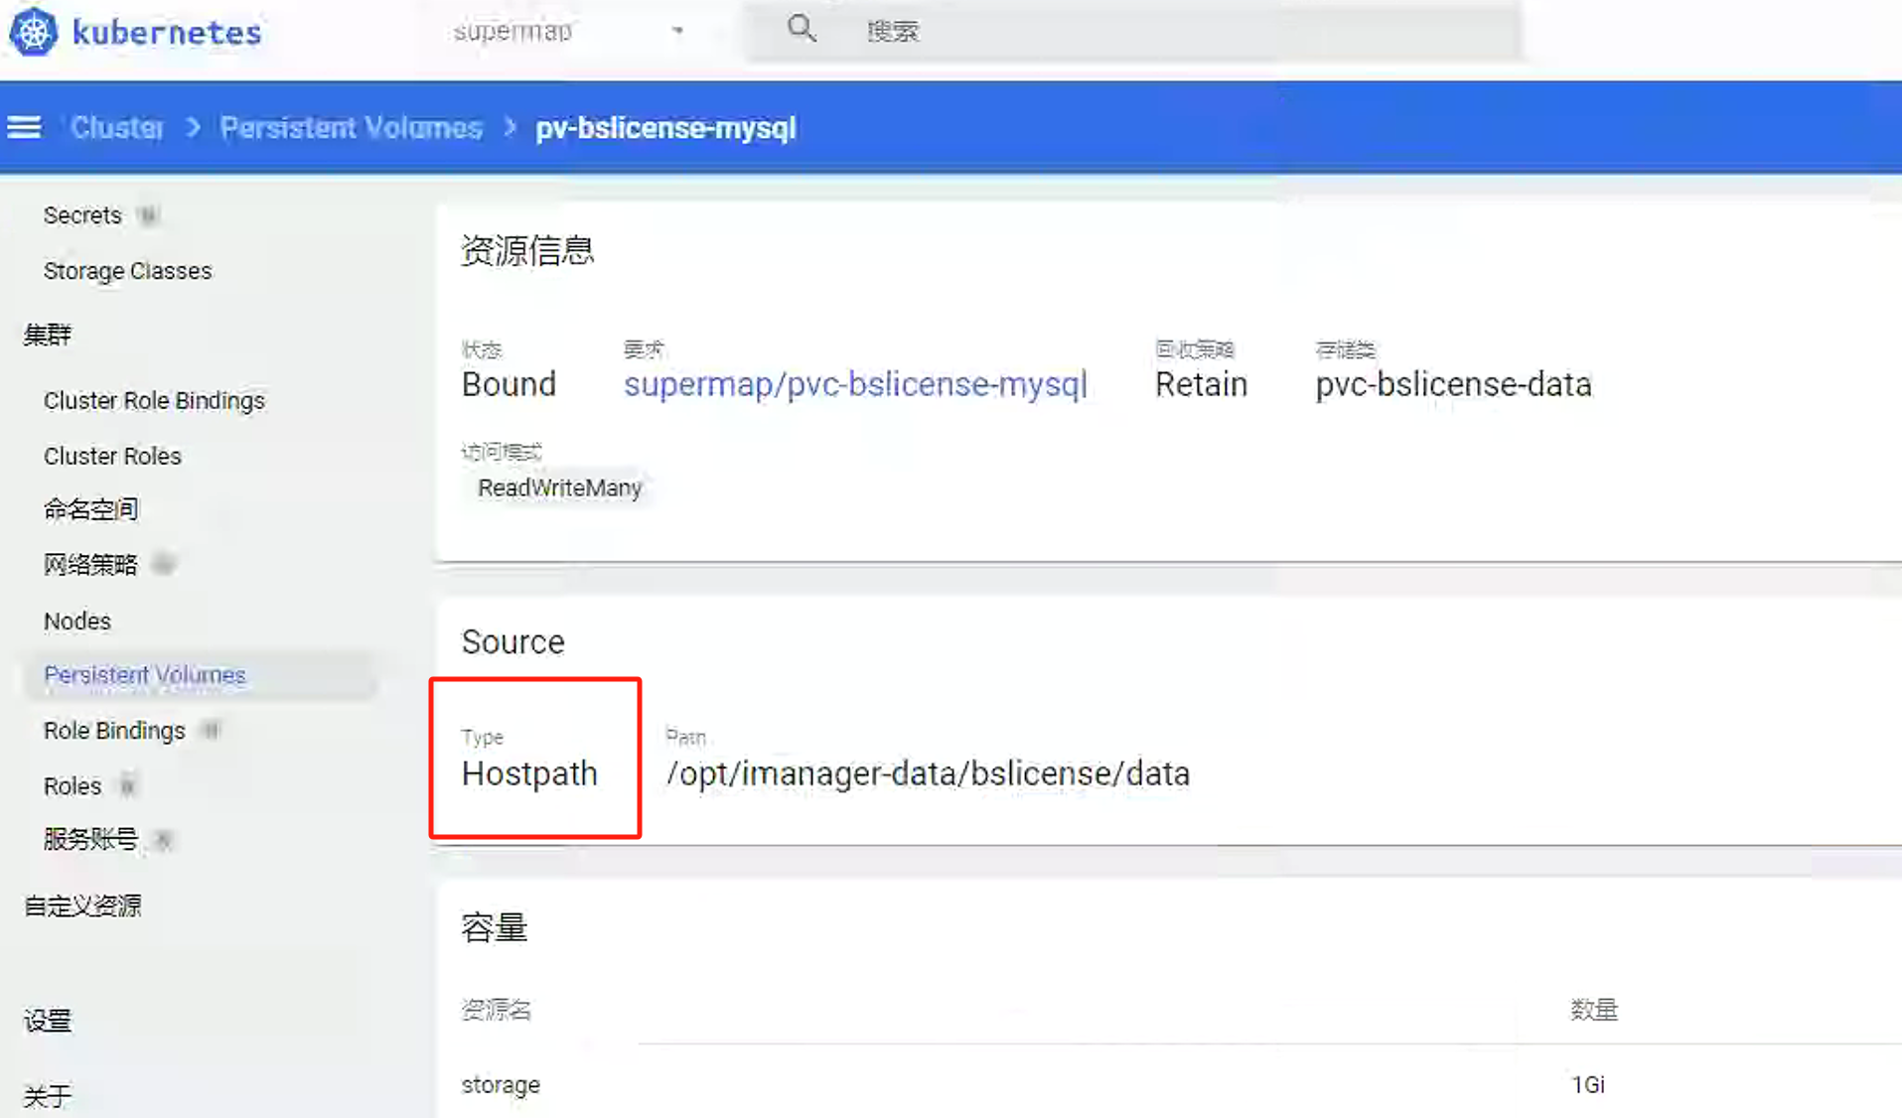The image size is (1902, 1118).
Task: Click the 容量 section heading
Action: [x=494, y=928]
